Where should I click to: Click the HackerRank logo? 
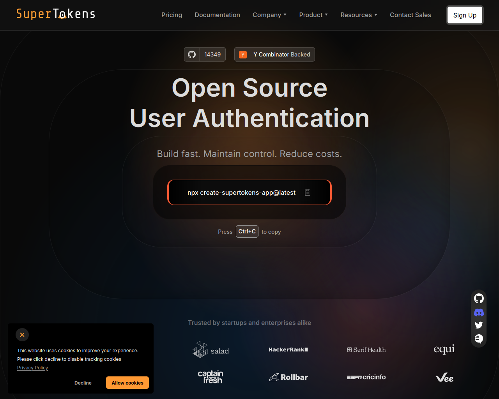point(288,350)
